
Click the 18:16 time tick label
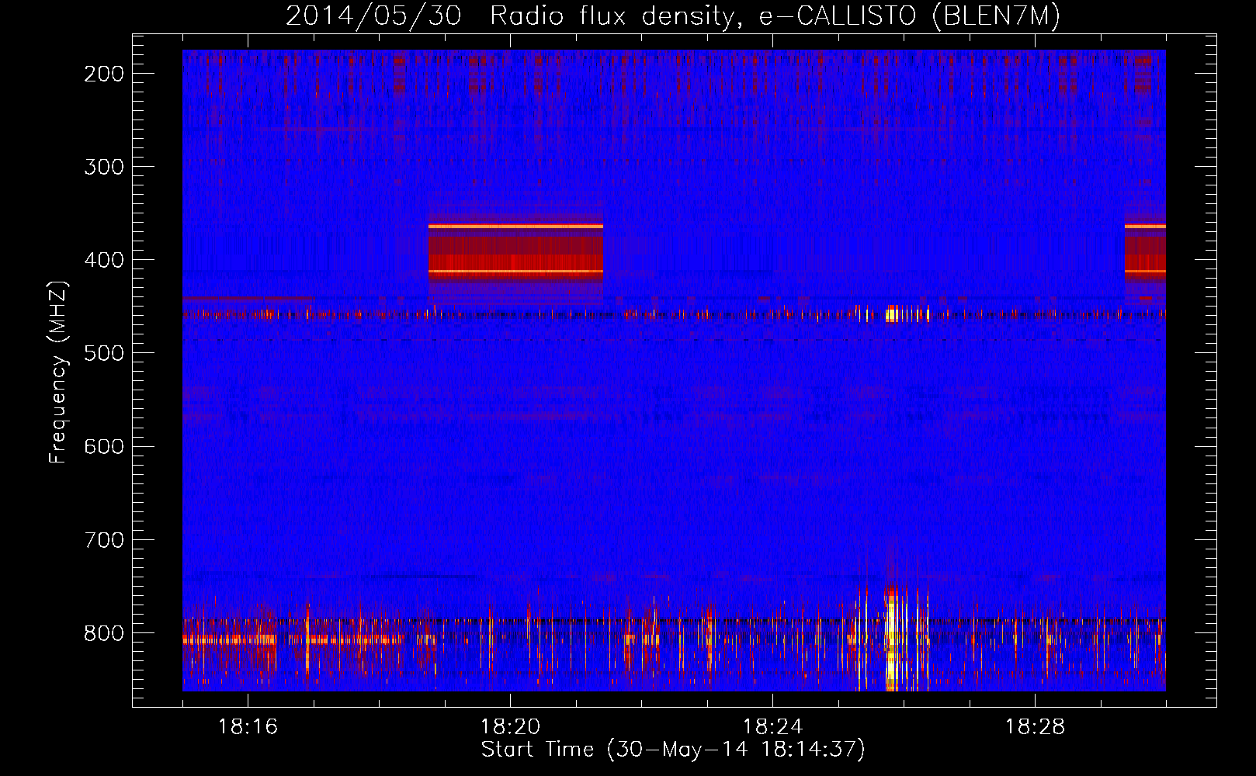[x=248, y=727]
